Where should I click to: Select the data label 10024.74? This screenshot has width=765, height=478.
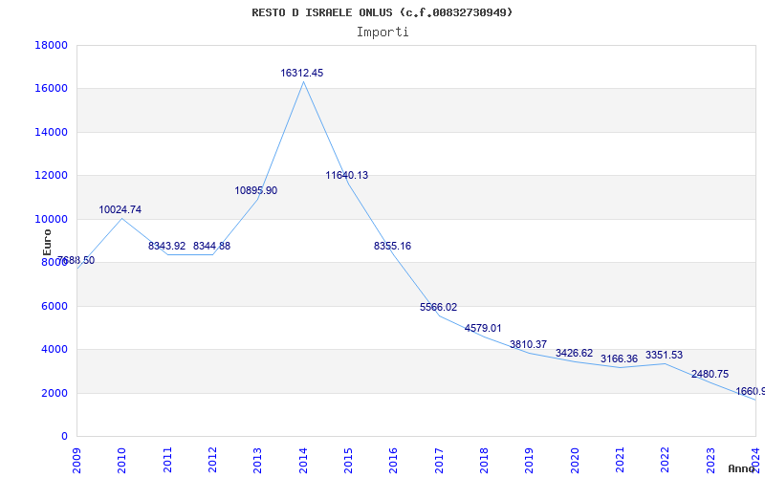coord(120,209)
